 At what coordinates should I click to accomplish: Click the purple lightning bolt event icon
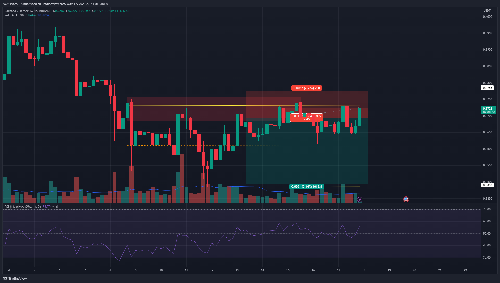[x=360, y=199]
